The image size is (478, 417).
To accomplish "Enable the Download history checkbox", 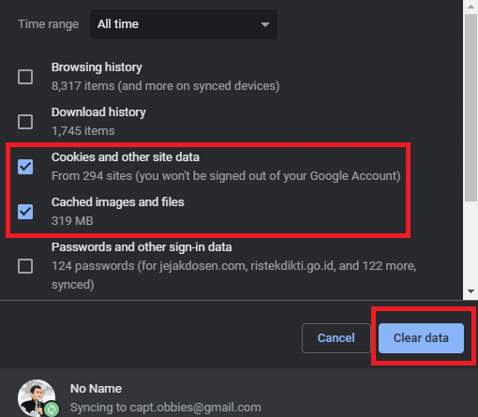I will pos(25,122).
